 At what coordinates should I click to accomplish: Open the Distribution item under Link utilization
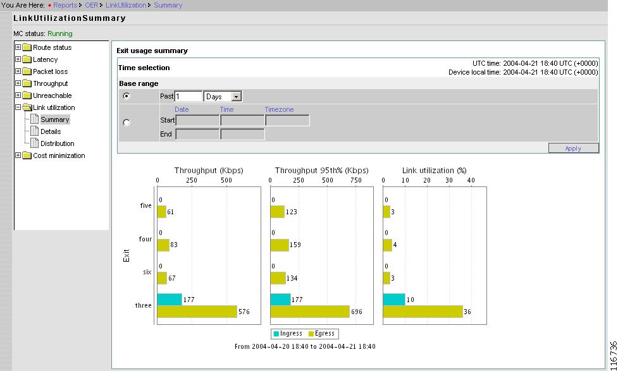pos(57,143)
